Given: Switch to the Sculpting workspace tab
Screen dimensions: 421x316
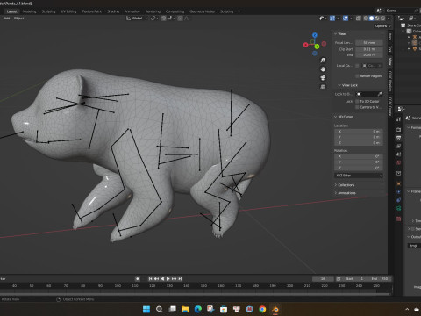Looking at the screenshot, I should click(48, 11).
